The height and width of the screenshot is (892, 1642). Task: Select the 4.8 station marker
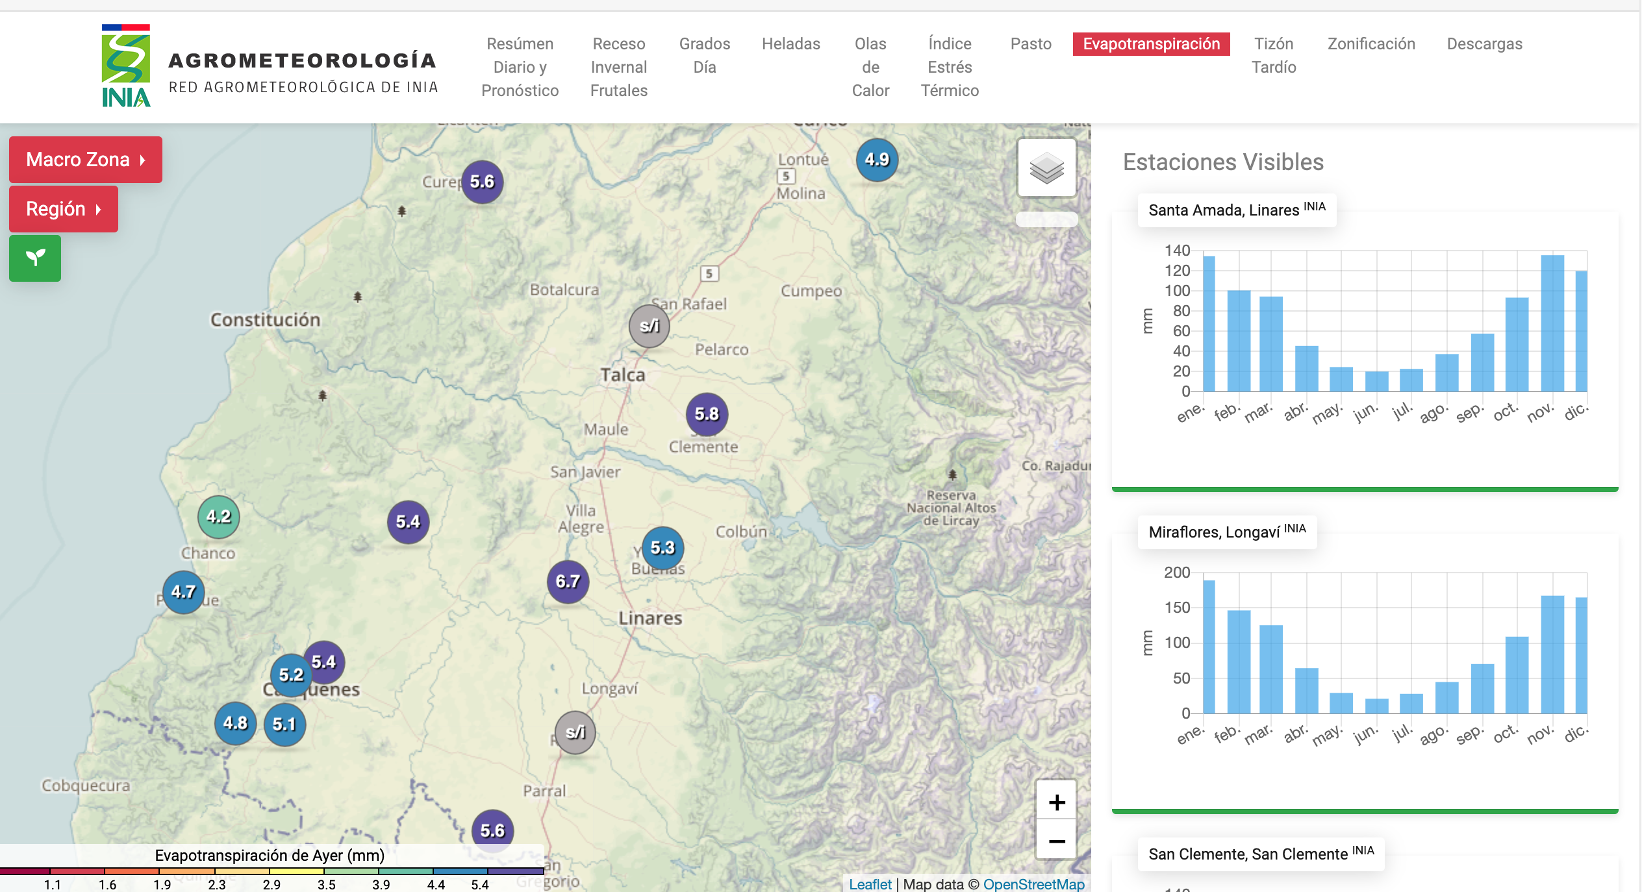pyautogui.click(x=235, y=723)
